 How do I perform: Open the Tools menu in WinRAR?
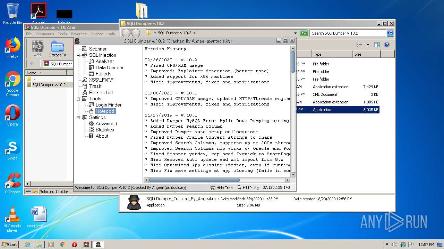pyautogui.click(x=62, y=34)
